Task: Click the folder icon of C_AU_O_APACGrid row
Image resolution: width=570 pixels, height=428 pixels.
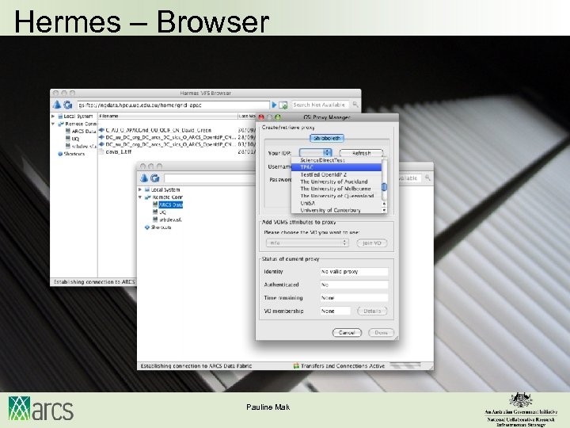Action: point(102,130)
